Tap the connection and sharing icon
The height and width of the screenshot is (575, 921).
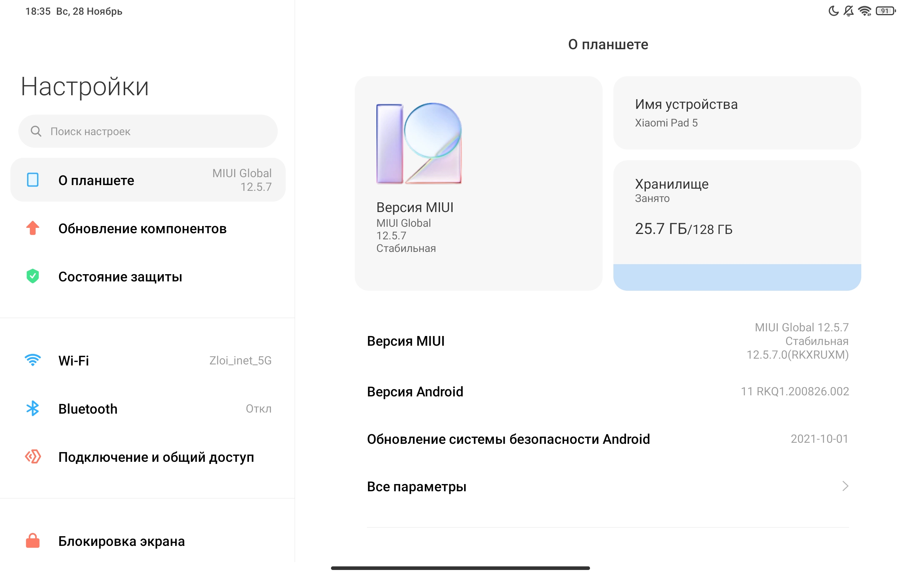pyautogui.click(x=33, y=457)
